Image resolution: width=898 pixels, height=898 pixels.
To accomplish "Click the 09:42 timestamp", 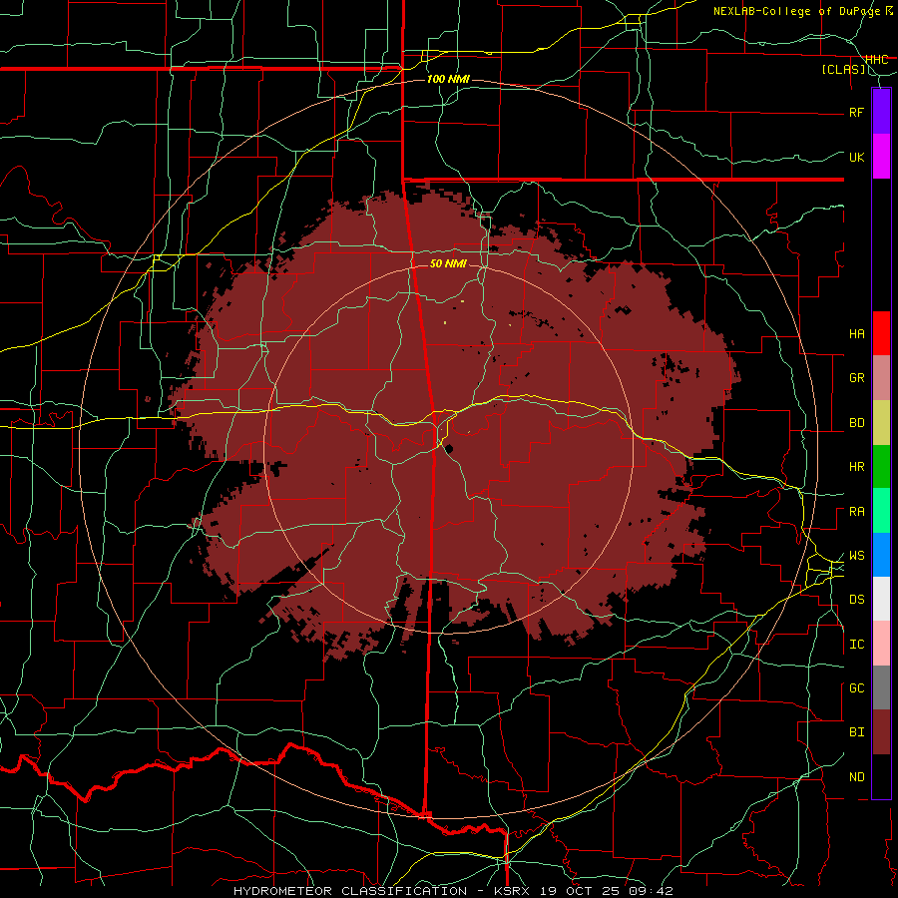I will click(x=651, y=891).
